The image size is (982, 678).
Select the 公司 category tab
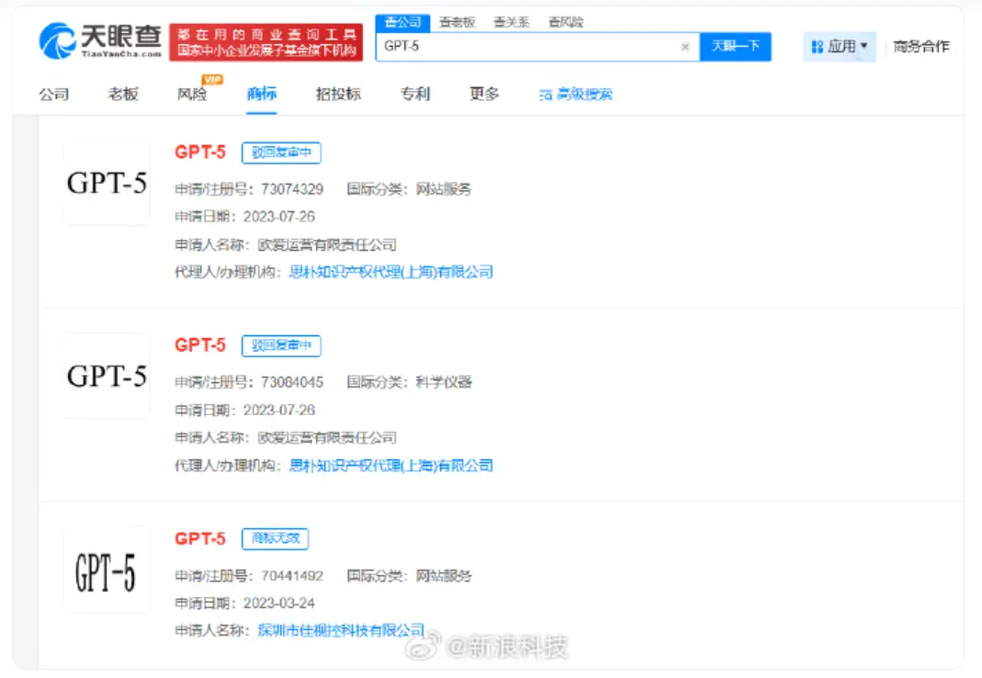54,95
